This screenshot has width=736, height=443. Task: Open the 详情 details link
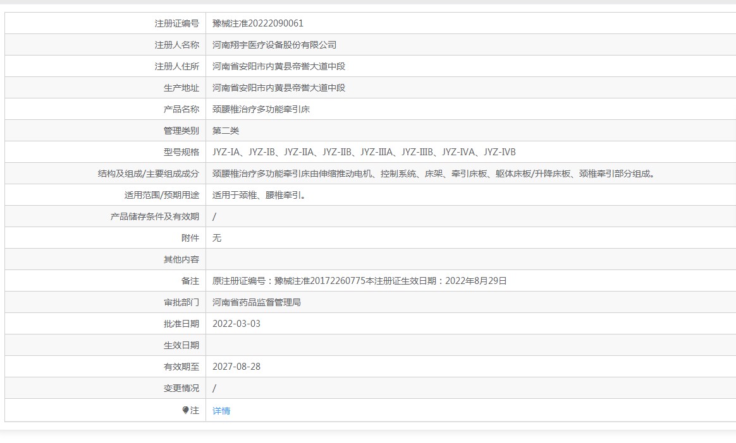(221, 411)
